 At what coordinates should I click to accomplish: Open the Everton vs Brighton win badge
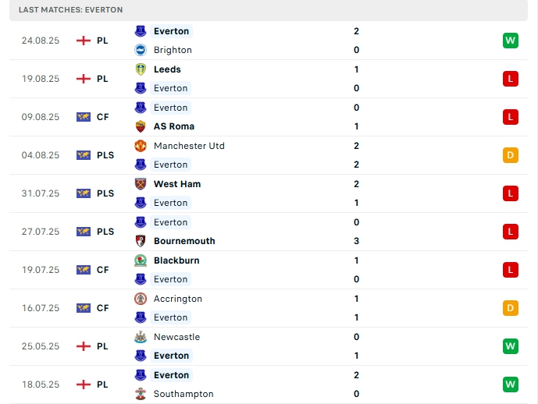point(511,41)
